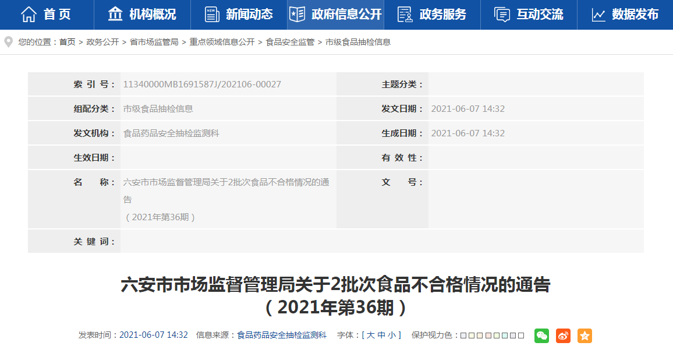This screenshot has width=673, height=346.
Task: Pick the light pink eye-protection color swatch
Action: (488, 336)
